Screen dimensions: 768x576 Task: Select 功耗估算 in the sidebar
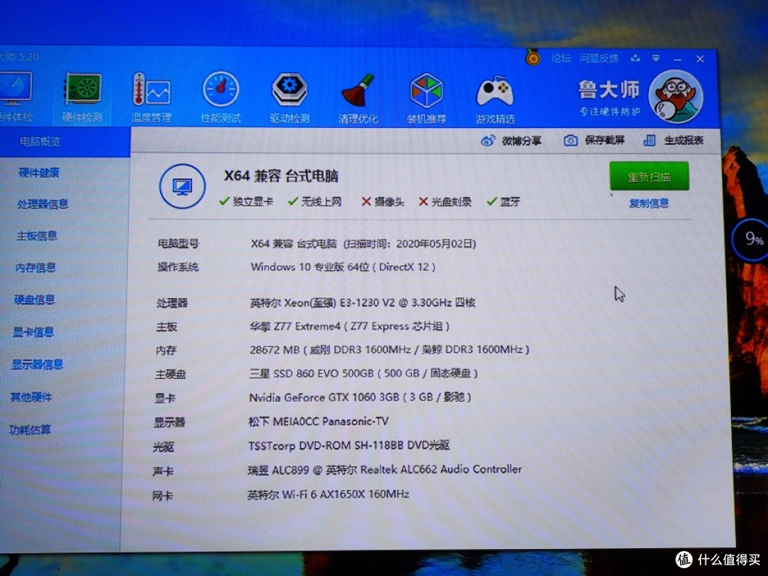(x=30, y=430)
